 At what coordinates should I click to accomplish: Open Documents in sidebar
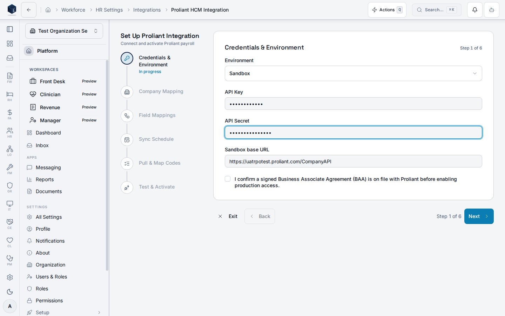coord(64,191)
